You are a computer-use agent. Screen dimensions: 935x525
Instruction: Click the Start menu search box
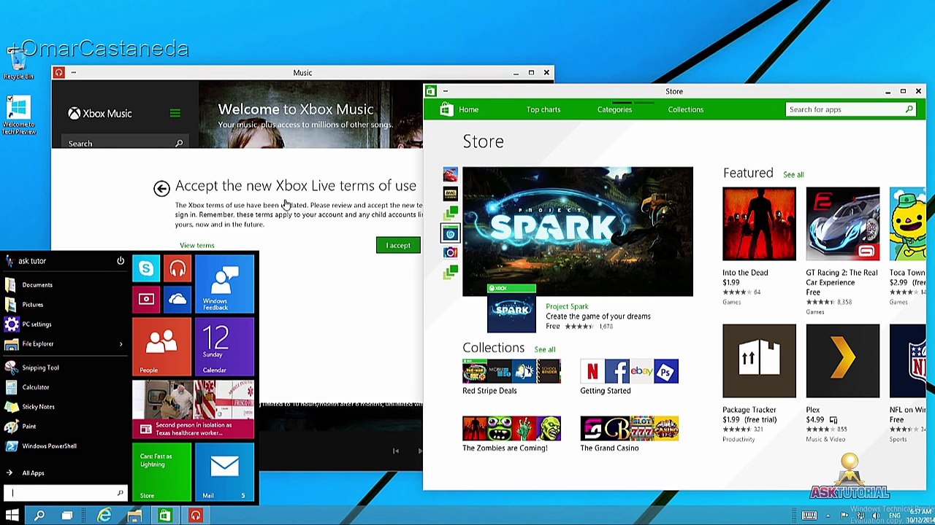(x=64, y=493)
